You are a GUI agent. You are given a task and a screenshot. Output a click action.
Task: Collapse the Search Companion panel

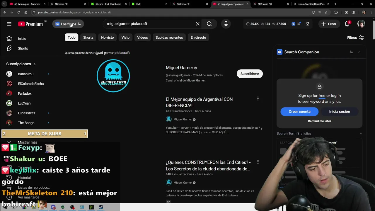(359, 52)
